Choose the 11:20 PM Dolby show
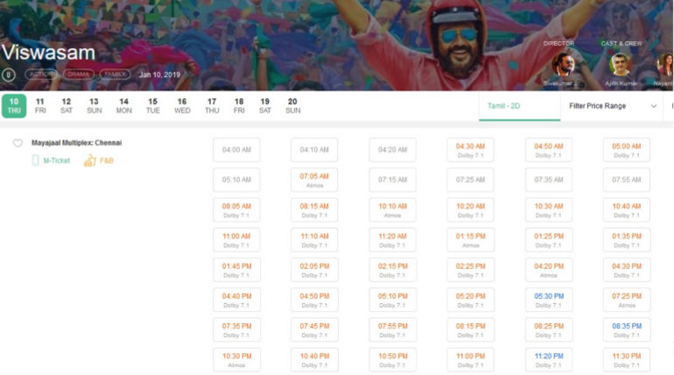The height and width of the screenshot is (375, 674). click(x=549, y=359)
